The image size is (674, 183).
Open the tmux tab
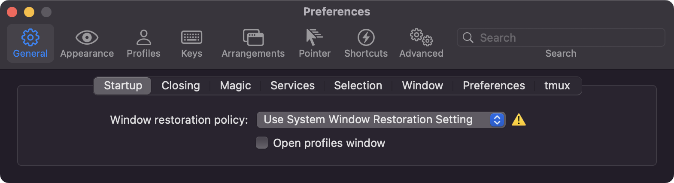[557, 85]
